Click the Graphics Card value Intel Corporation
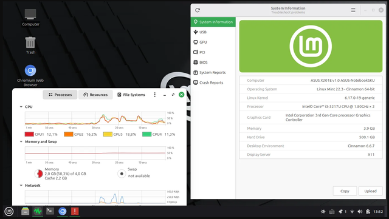Screen dimensions: 389x219 (328, 118)
